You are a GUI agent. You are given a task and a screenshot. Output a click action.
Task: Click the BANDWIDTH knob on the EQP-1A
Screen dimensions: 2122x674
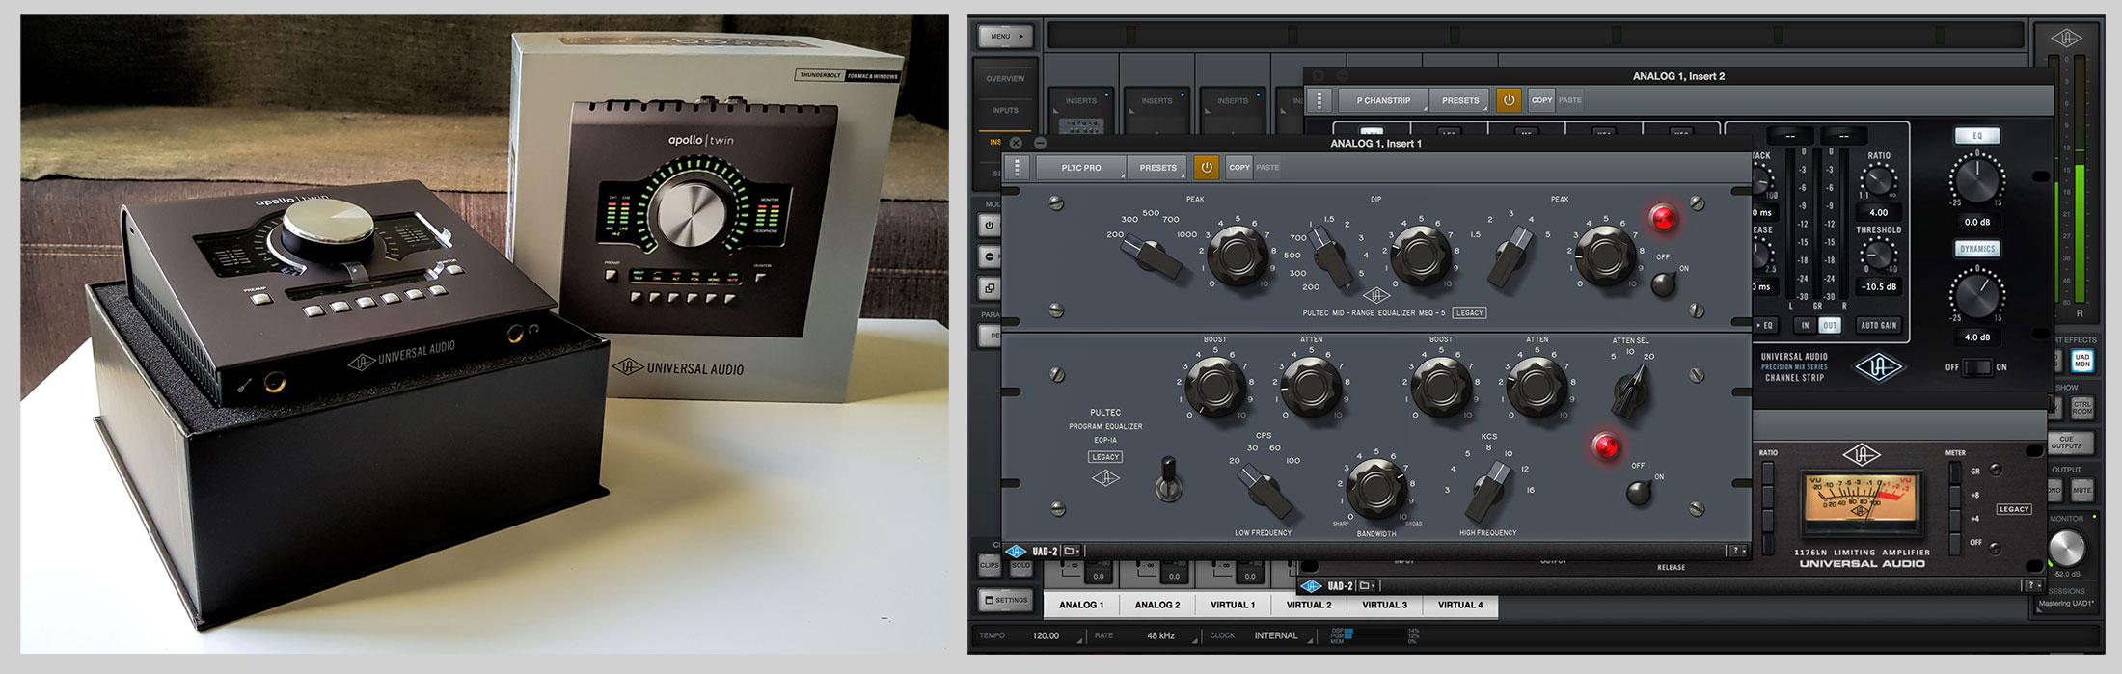1374,487
